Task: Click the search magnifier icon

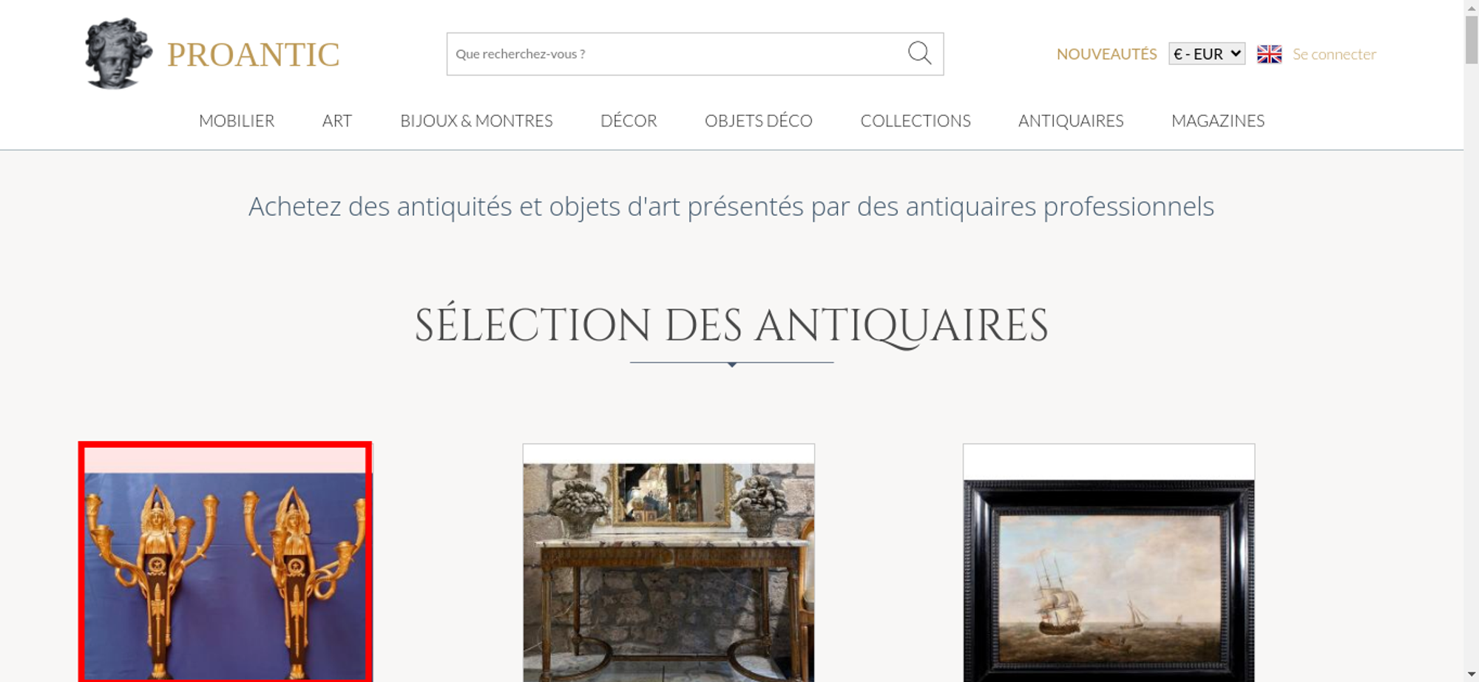Action: click(919, 53)
